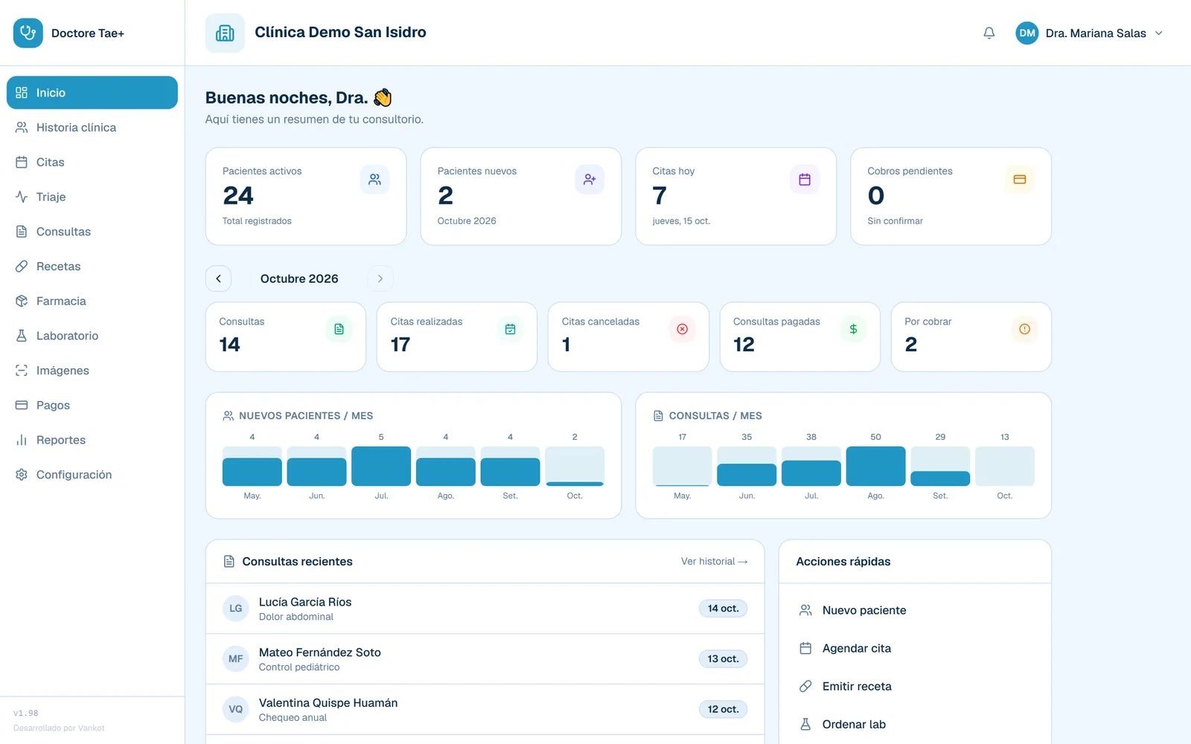Click the Por cobrar alert icon
This screenshot has width=1191, height=744.
point(1025,329)
